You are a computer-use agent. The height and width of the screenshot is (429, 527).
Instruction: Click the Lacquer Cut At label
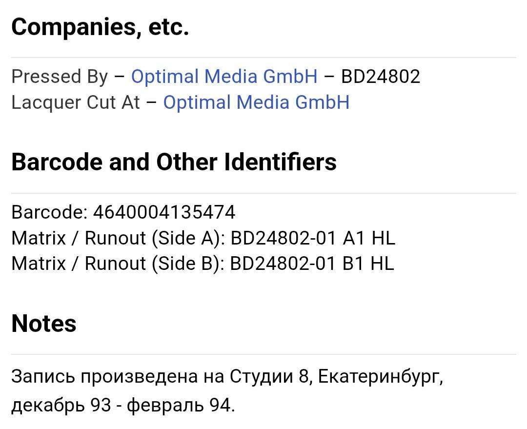[x=75, y=102]
